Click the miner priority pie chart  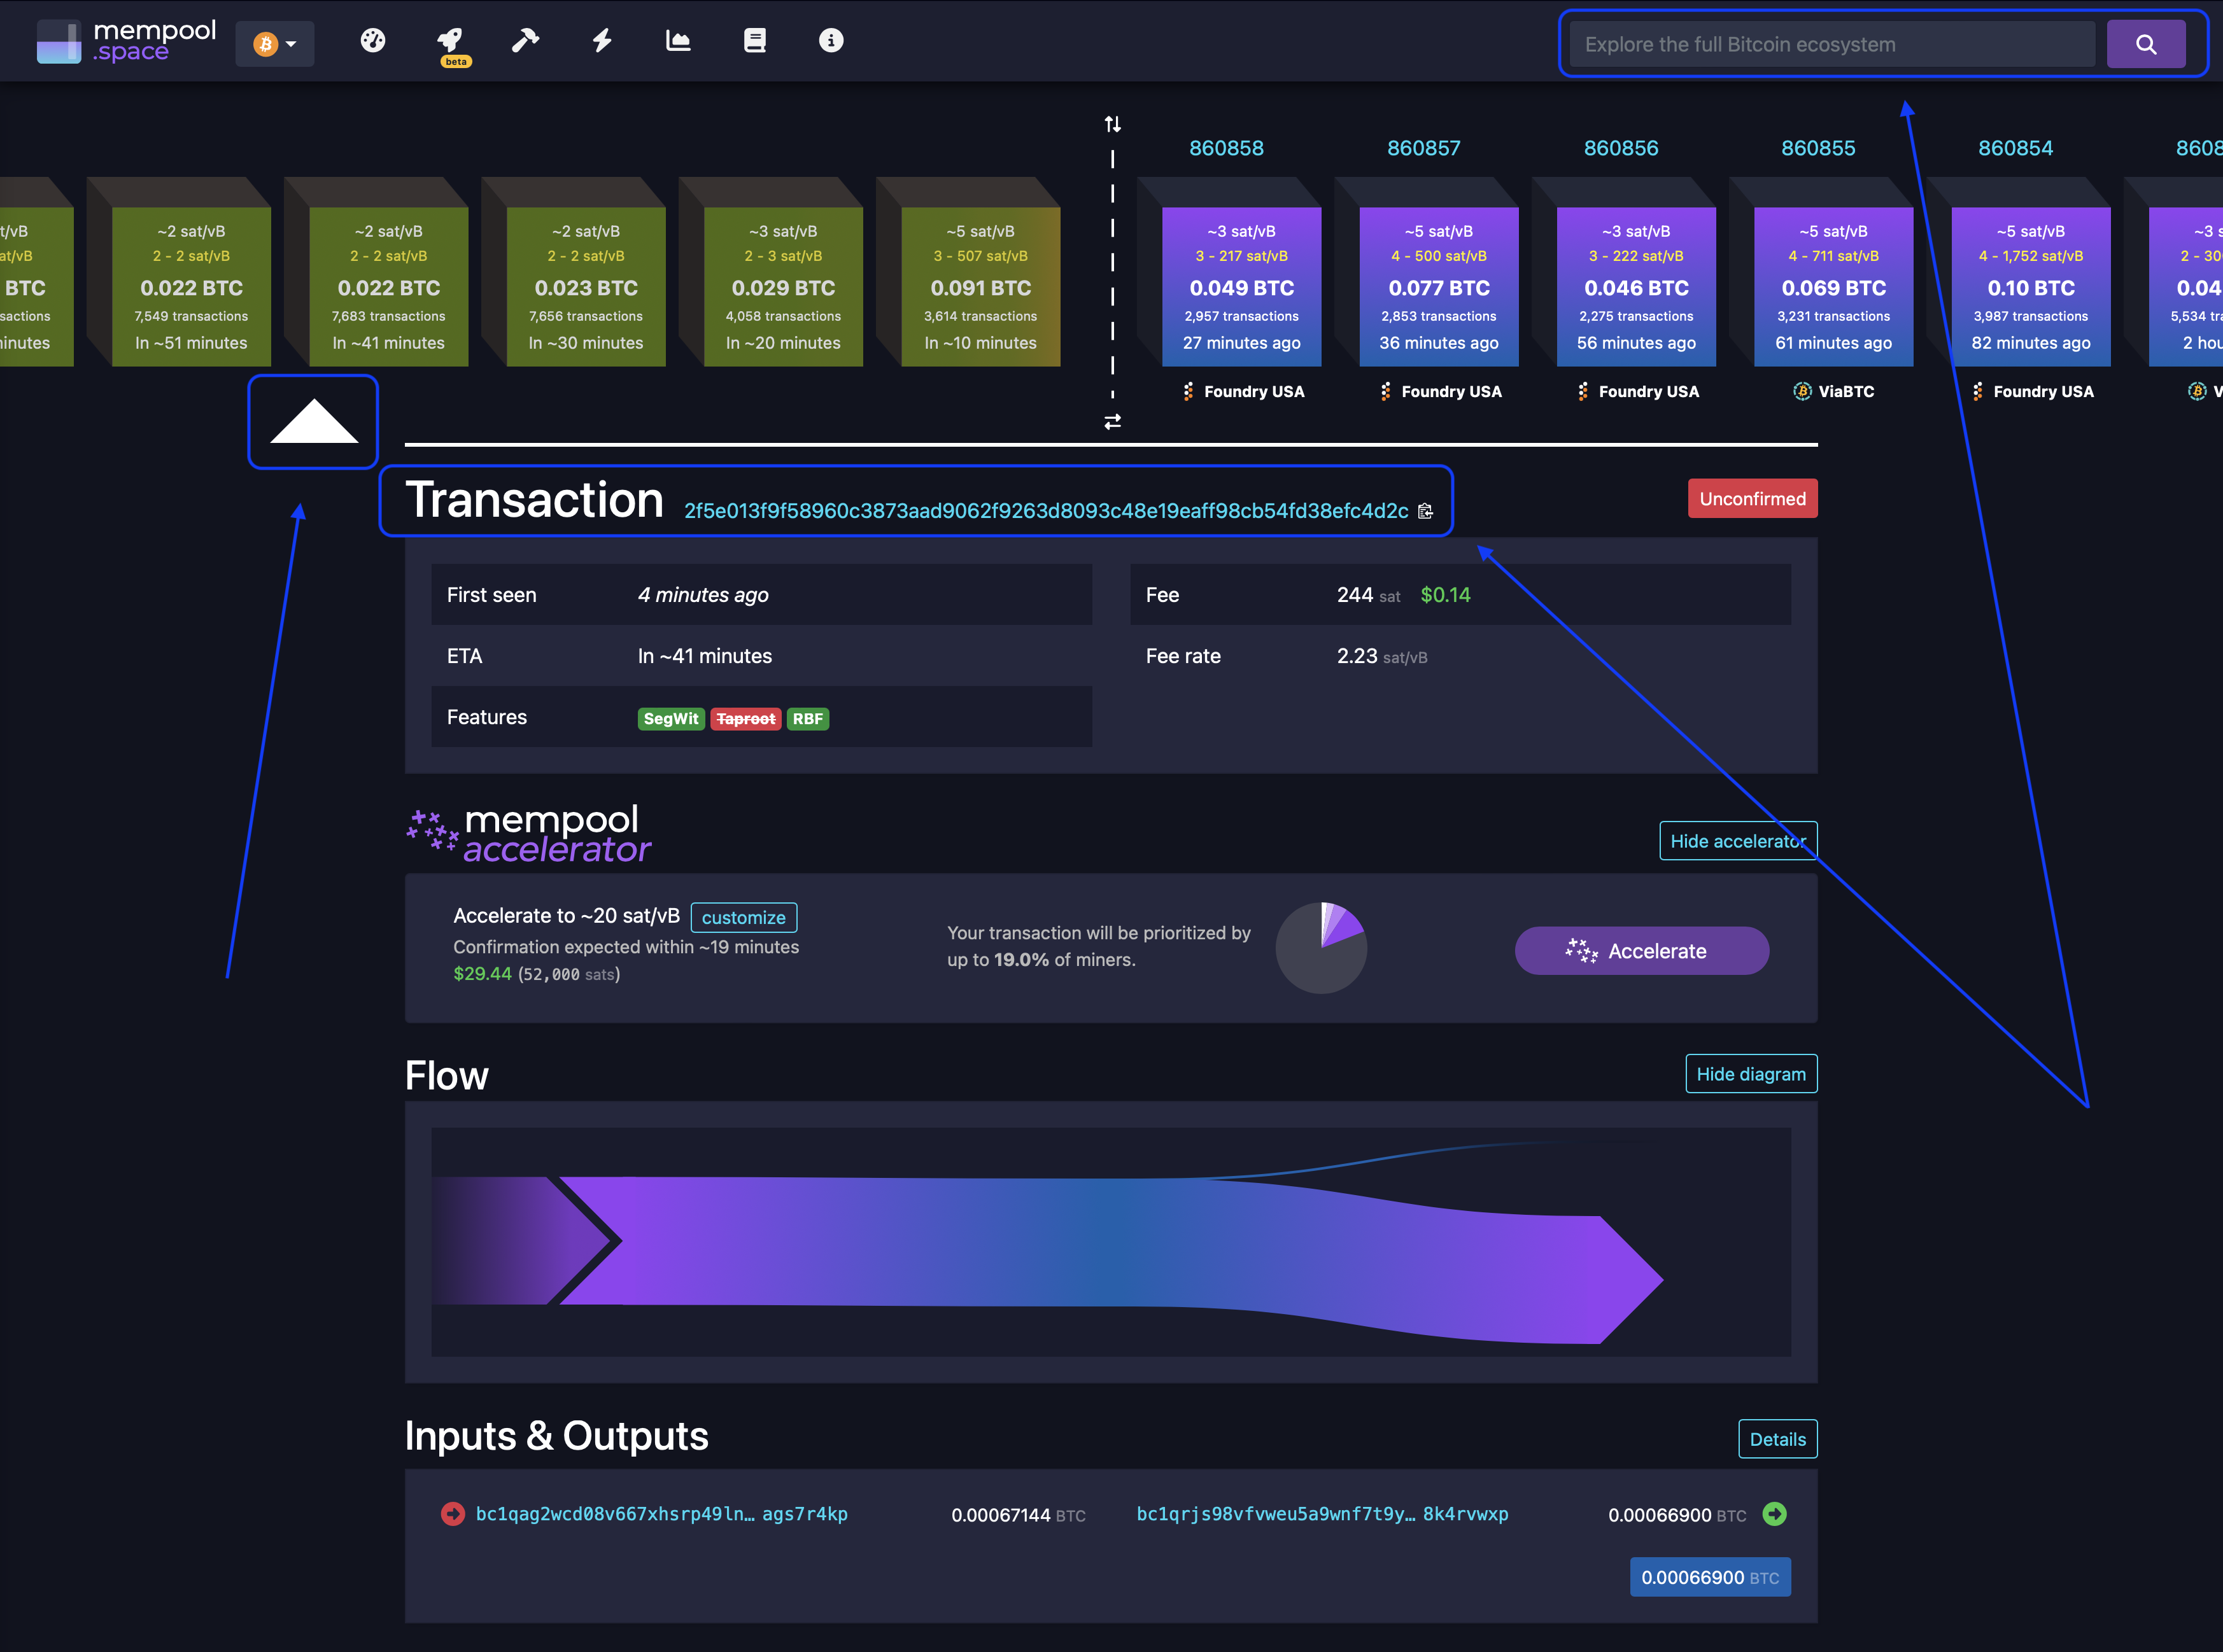pyautogui.click(x=1320, y=948)
